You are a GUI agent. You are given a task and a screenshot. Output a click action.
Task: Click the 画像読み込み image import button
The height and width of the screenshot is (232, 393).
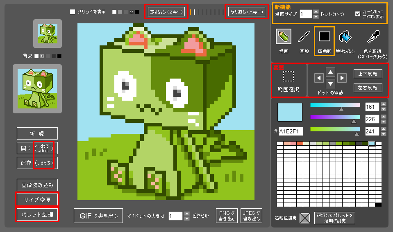tap(37, 185)
